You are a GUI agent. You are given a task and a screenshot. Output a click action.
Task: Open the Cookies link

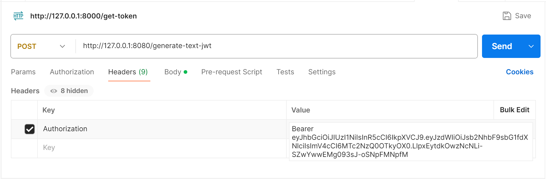pos(519,72)
